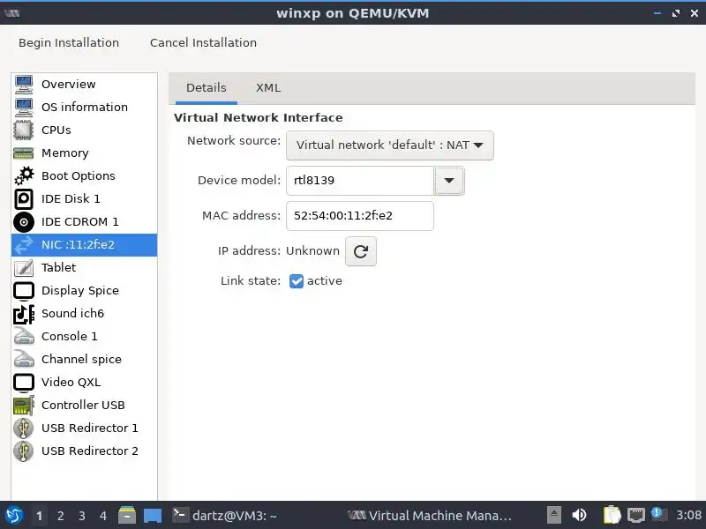This screenshot has width=706, height=529.
Task: Select the Video QXL monitor icon
Action: point(24,383)
